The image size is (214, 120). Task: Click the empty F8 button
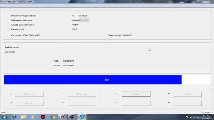point(187,103)
